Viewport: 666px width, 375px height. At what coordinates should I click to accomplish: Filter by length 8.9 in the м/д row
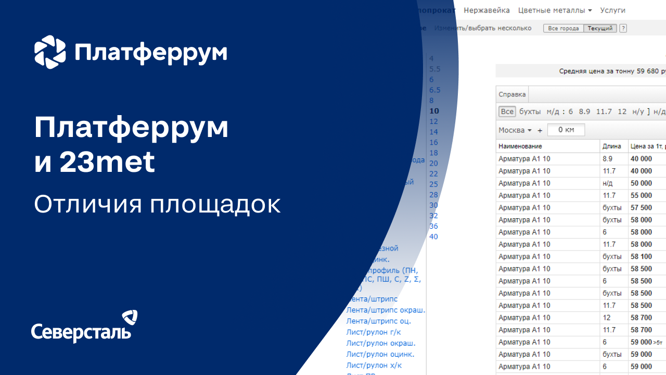pos(584,111)
